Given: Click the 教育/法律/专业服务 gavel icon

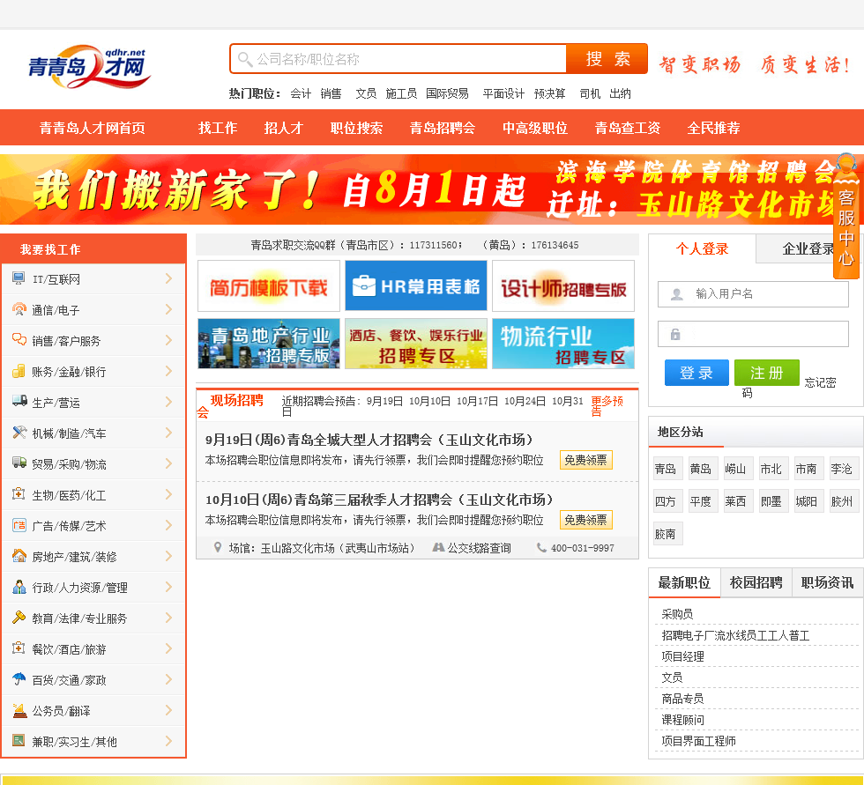Looking at the screenshot, I should coord(19,617).
